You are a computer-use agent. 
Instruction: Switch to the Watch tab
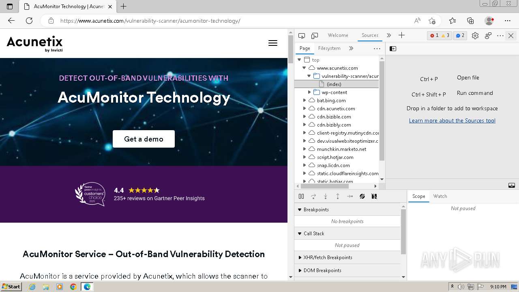tap(440, 196)
